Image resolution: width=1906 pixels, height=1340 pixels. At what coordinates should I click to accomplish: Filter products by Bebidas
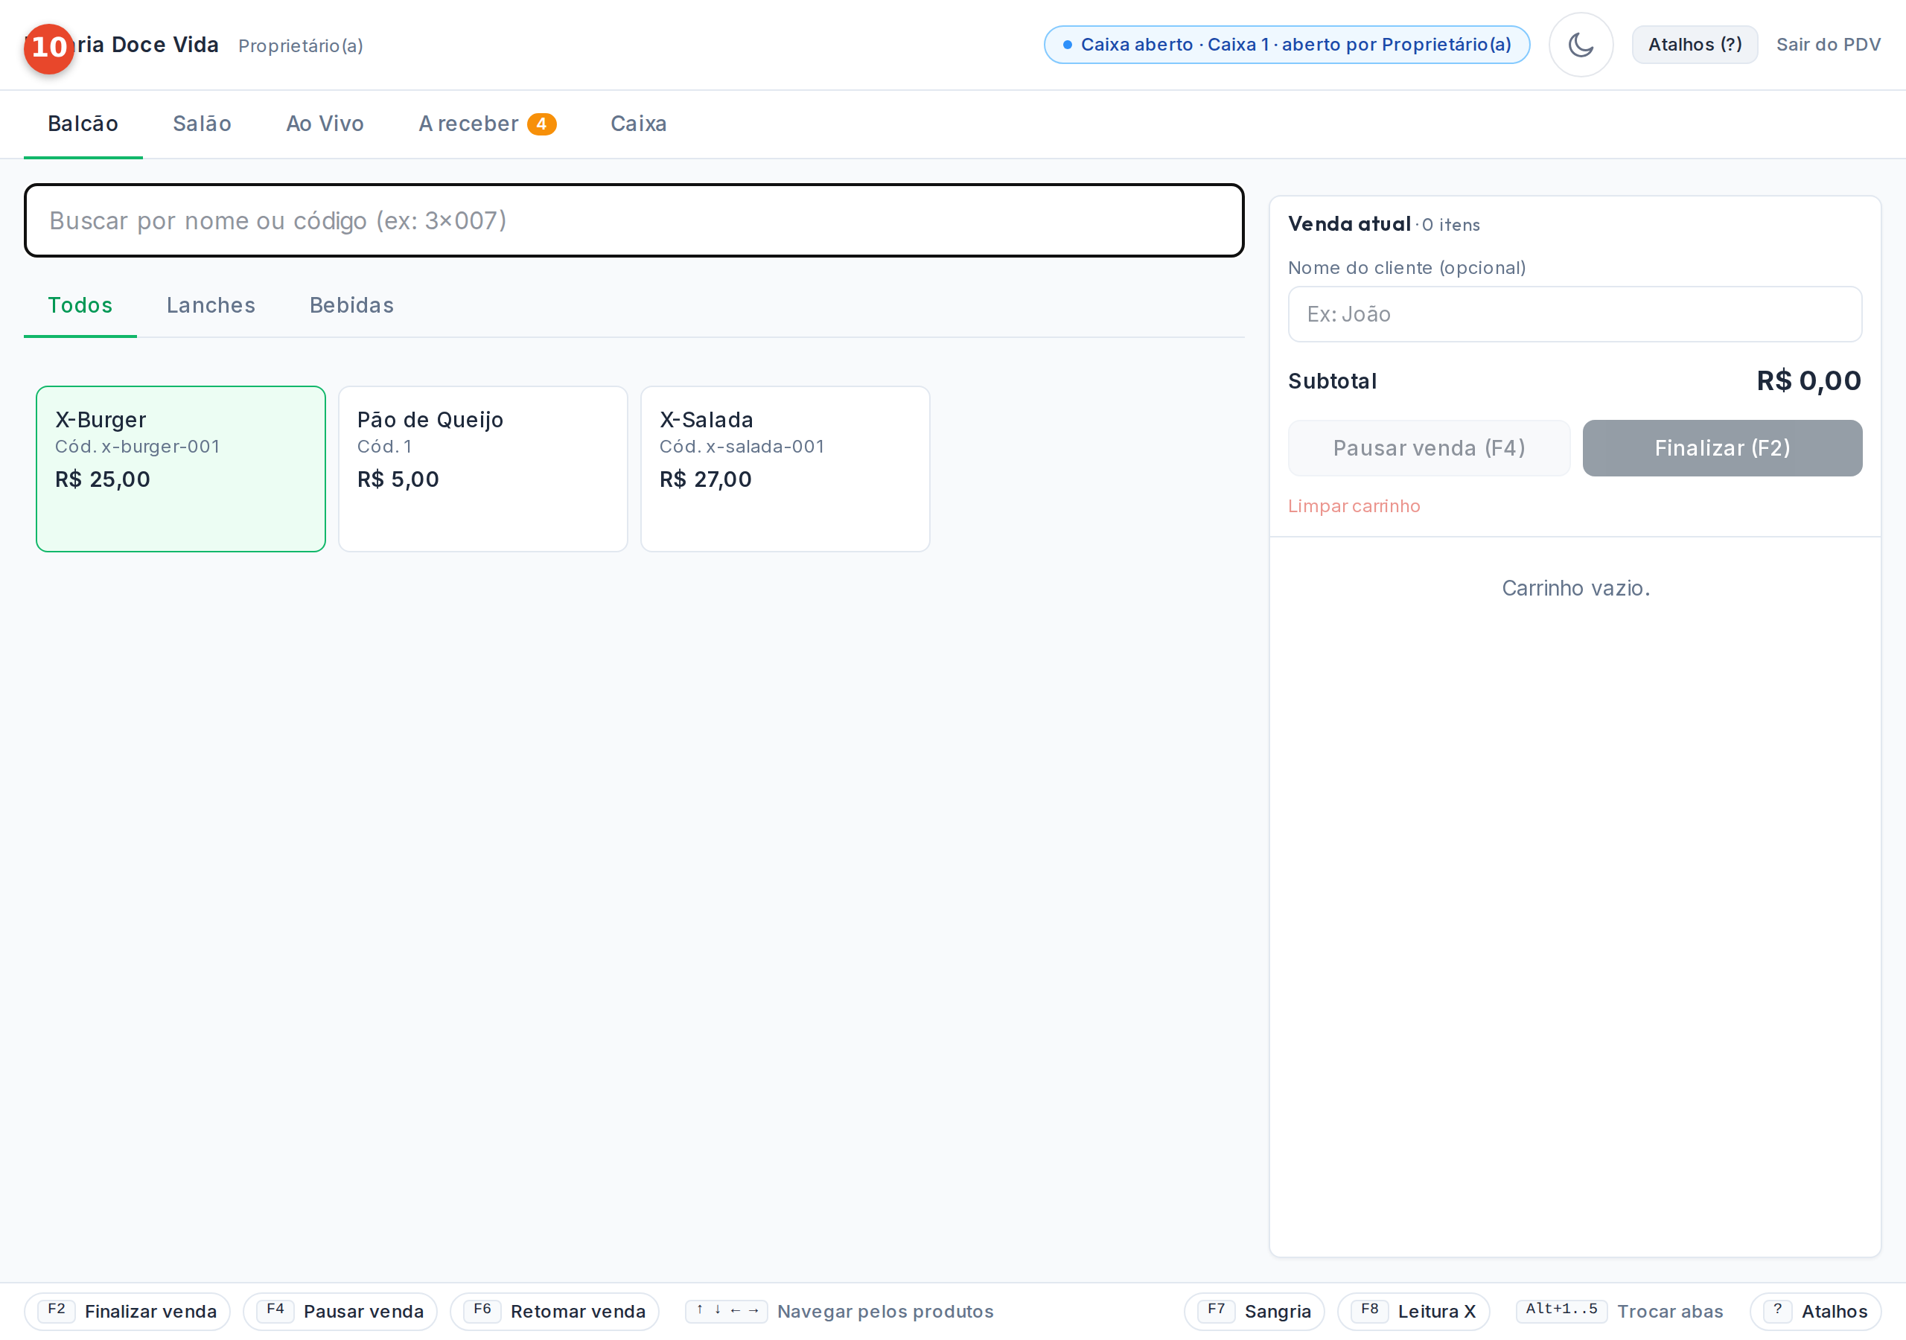351,305
